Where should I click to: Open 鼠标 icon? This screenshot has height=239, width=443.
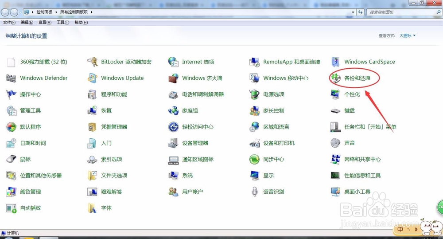[x=12, y=159]
